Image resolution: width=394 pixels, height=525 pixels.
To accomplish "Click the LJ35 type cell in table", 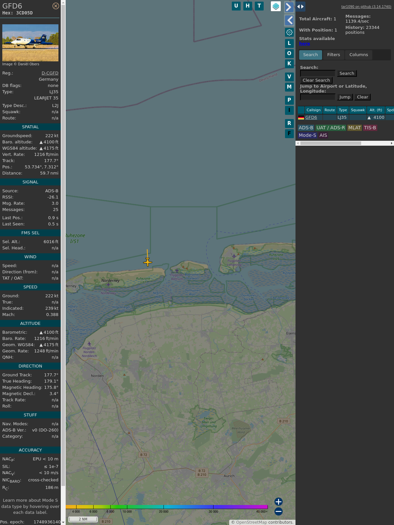I will (342, 117).
